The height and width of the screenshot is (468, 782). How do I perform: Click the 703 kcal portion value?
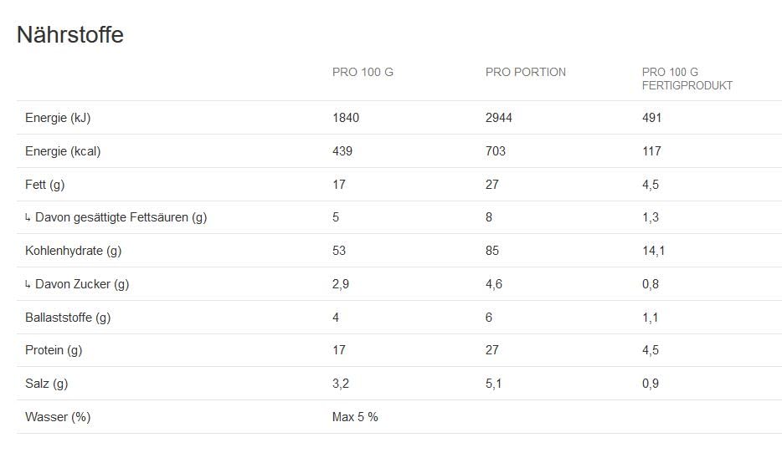496,151
